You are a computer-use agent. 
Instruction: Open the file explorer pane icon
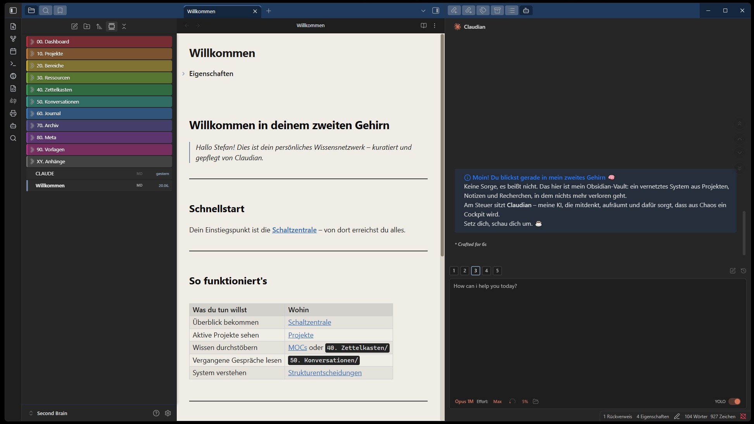31,10
